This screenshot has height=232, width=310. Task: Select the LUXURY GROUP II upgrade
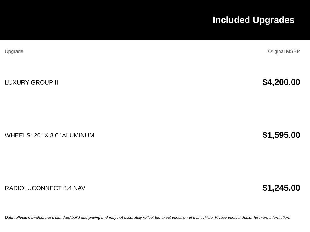(x=31, y=82)
